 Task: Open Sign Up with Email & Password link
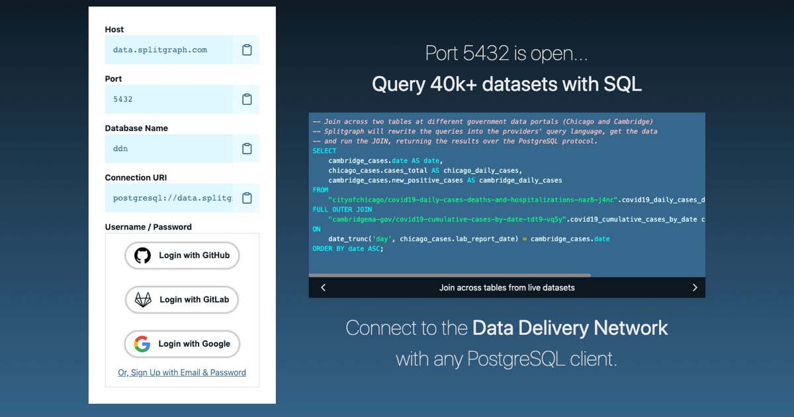(x=182, y=373)
